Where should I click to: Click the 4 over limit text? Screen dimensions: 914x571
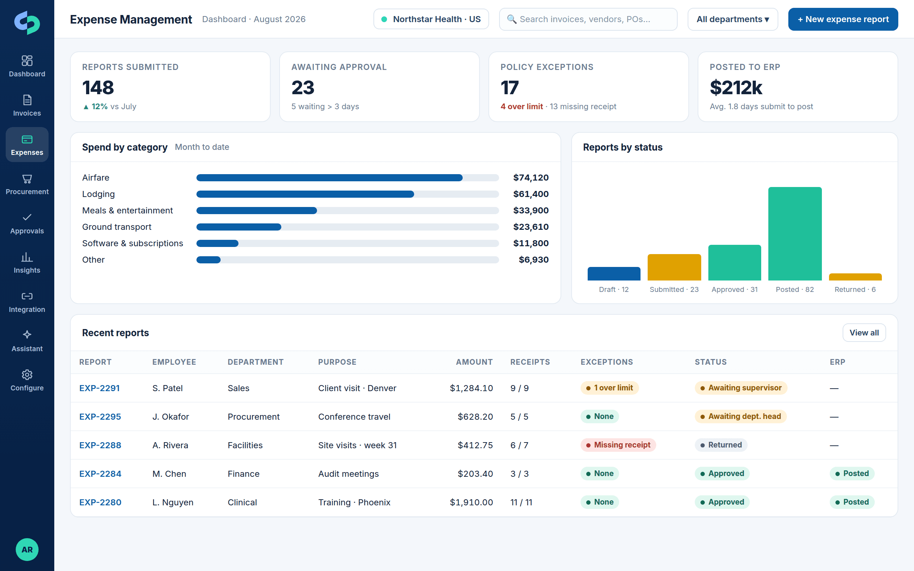(x=522, y=107)
